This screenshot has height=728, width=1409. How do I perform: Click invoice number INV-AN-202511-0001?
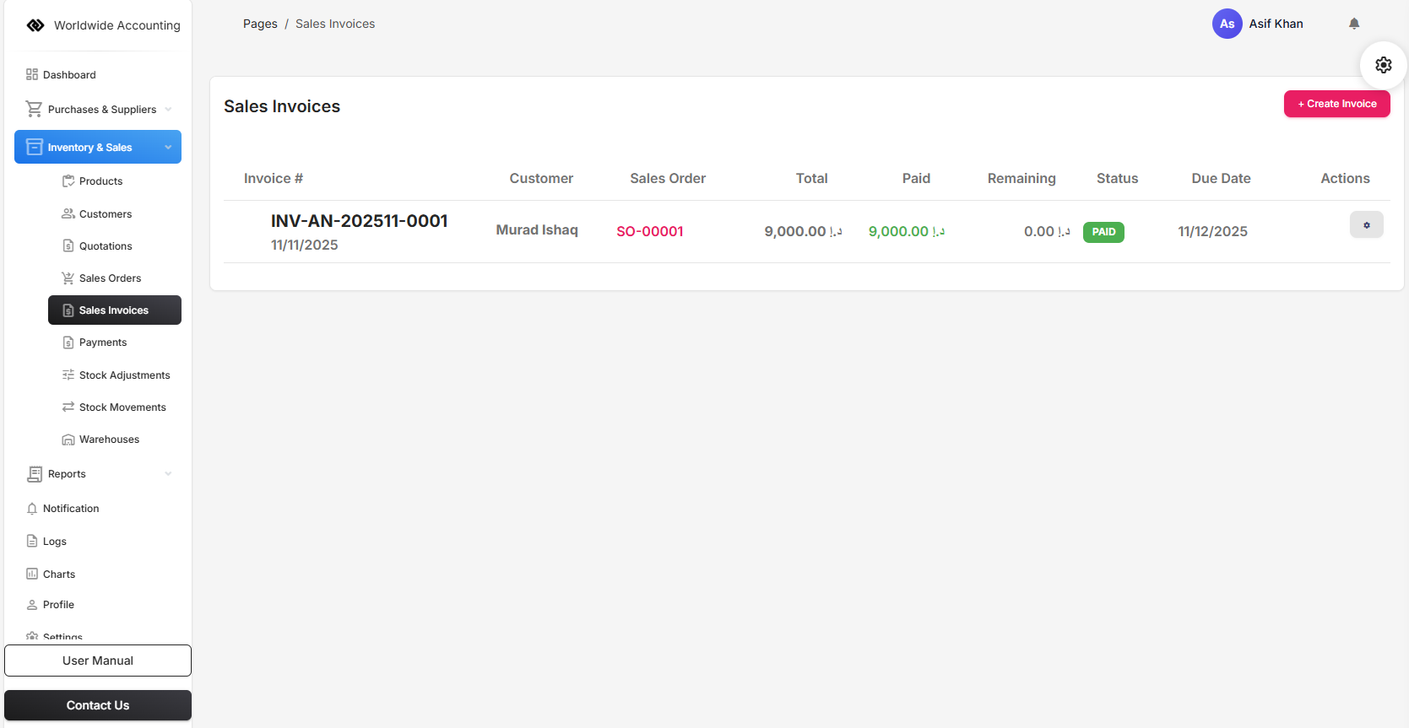coord(359,221)
